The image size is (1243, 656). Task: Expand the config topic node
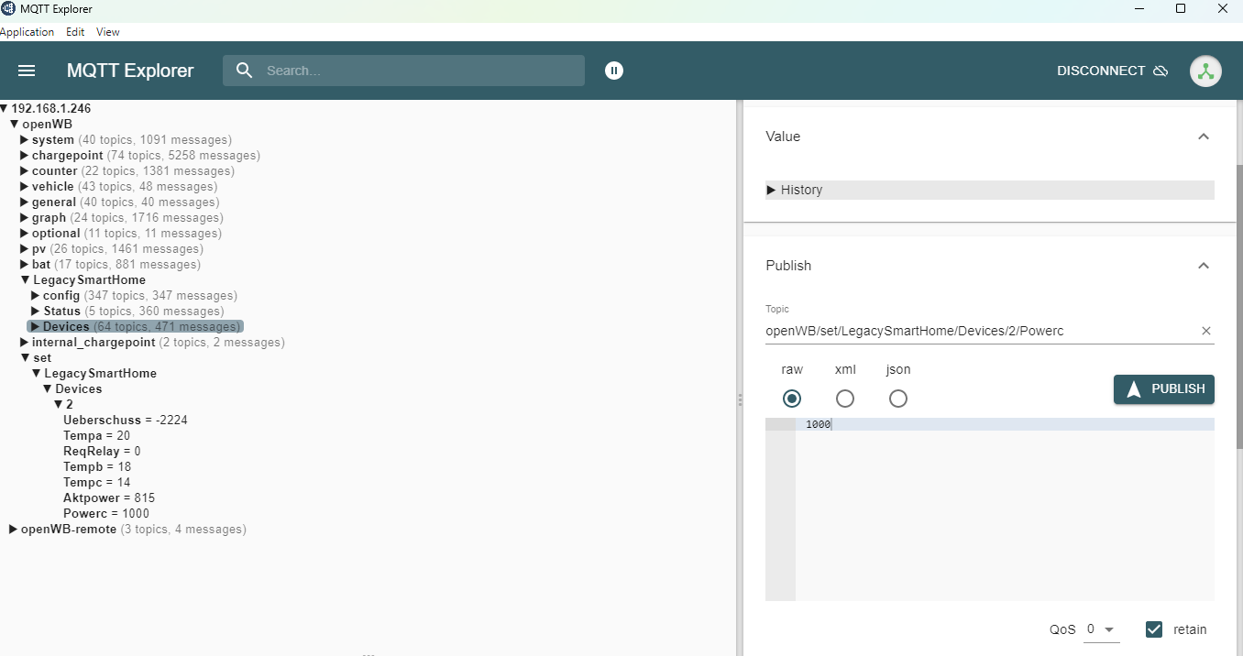click(x=36, y=296)
